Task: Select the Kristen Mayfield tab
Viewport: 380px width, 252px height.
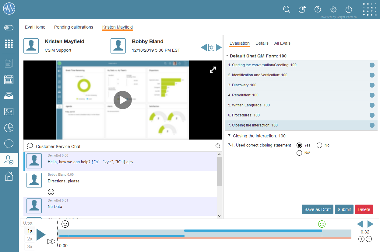Action: (118, 27)
